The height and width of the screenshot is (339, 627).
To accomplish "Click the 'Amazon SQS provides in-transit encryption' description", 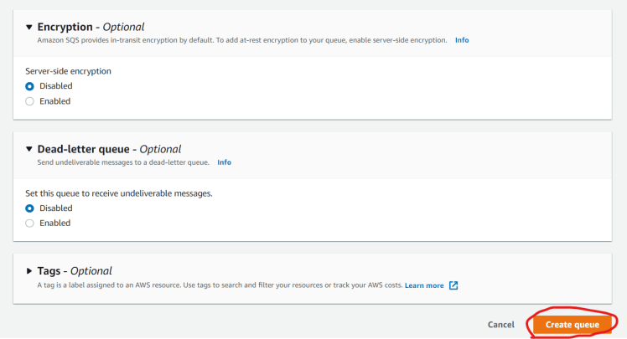I will [x=242, y=40].
